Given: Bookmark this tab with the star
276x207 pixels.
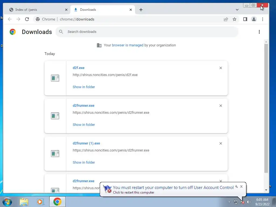Looking at the screenshot, I should click(x=234, y=19).
